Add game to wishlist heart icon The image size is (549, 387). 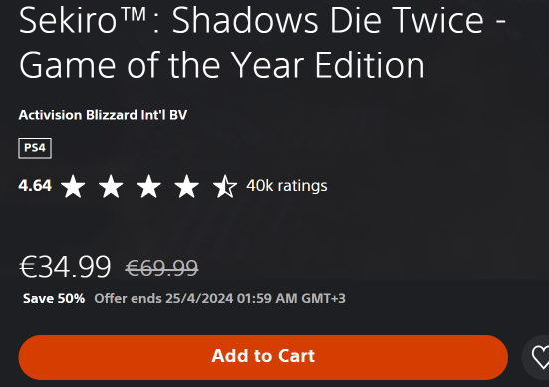[x=539, y=357]
